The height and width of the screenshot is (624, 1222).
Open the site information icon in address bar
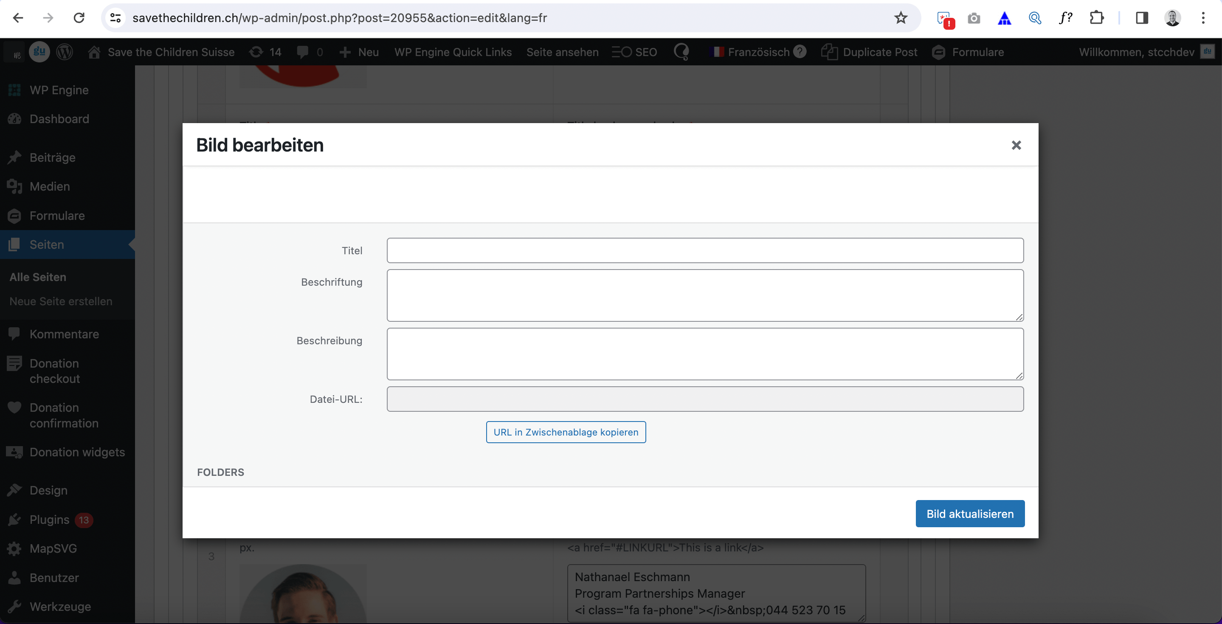[x=116, y=18]
